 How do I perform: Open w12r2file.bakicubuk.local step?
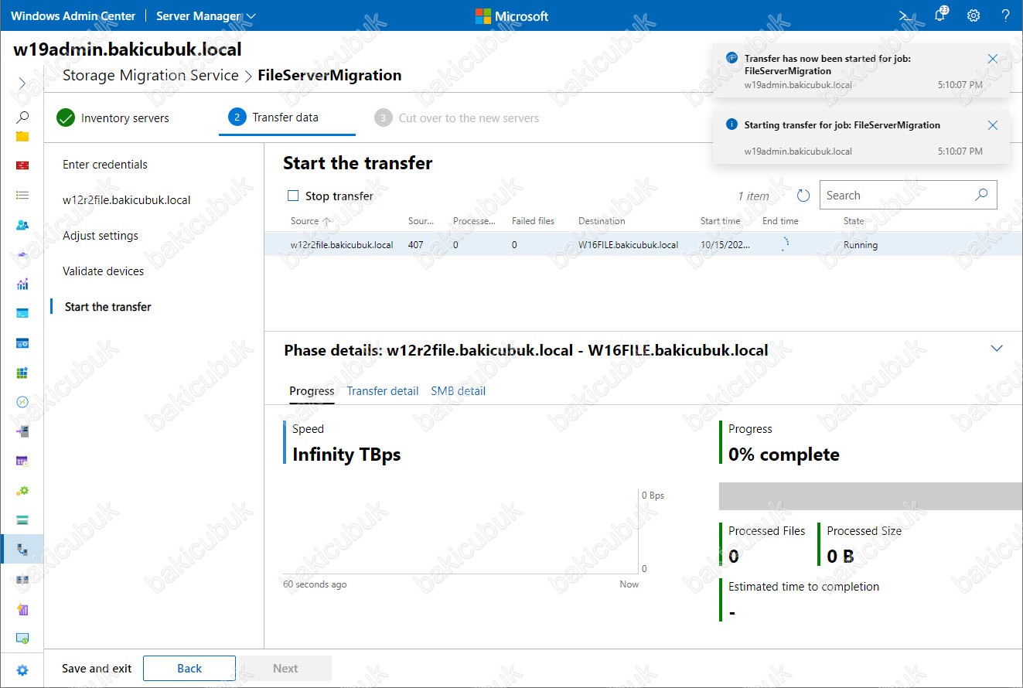[127, 200]
